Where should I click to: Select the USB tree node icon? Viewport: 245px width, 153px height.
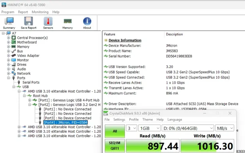pyautogui.click(x=19, y=87)
